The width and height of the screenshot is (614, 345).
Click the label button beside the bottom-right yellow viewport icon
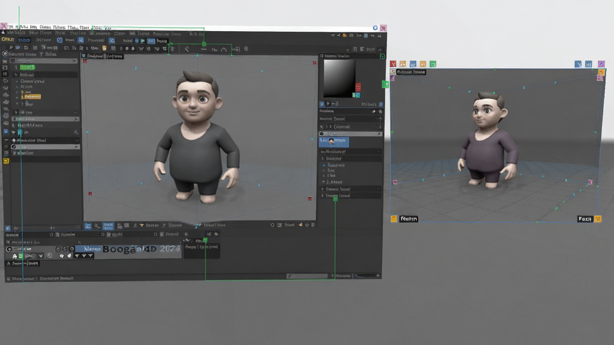[585, 219]
